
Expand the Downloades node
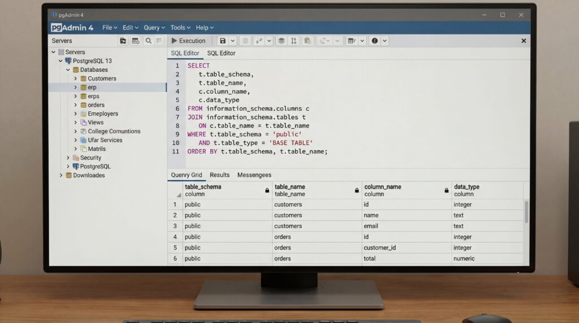point(61,176)
